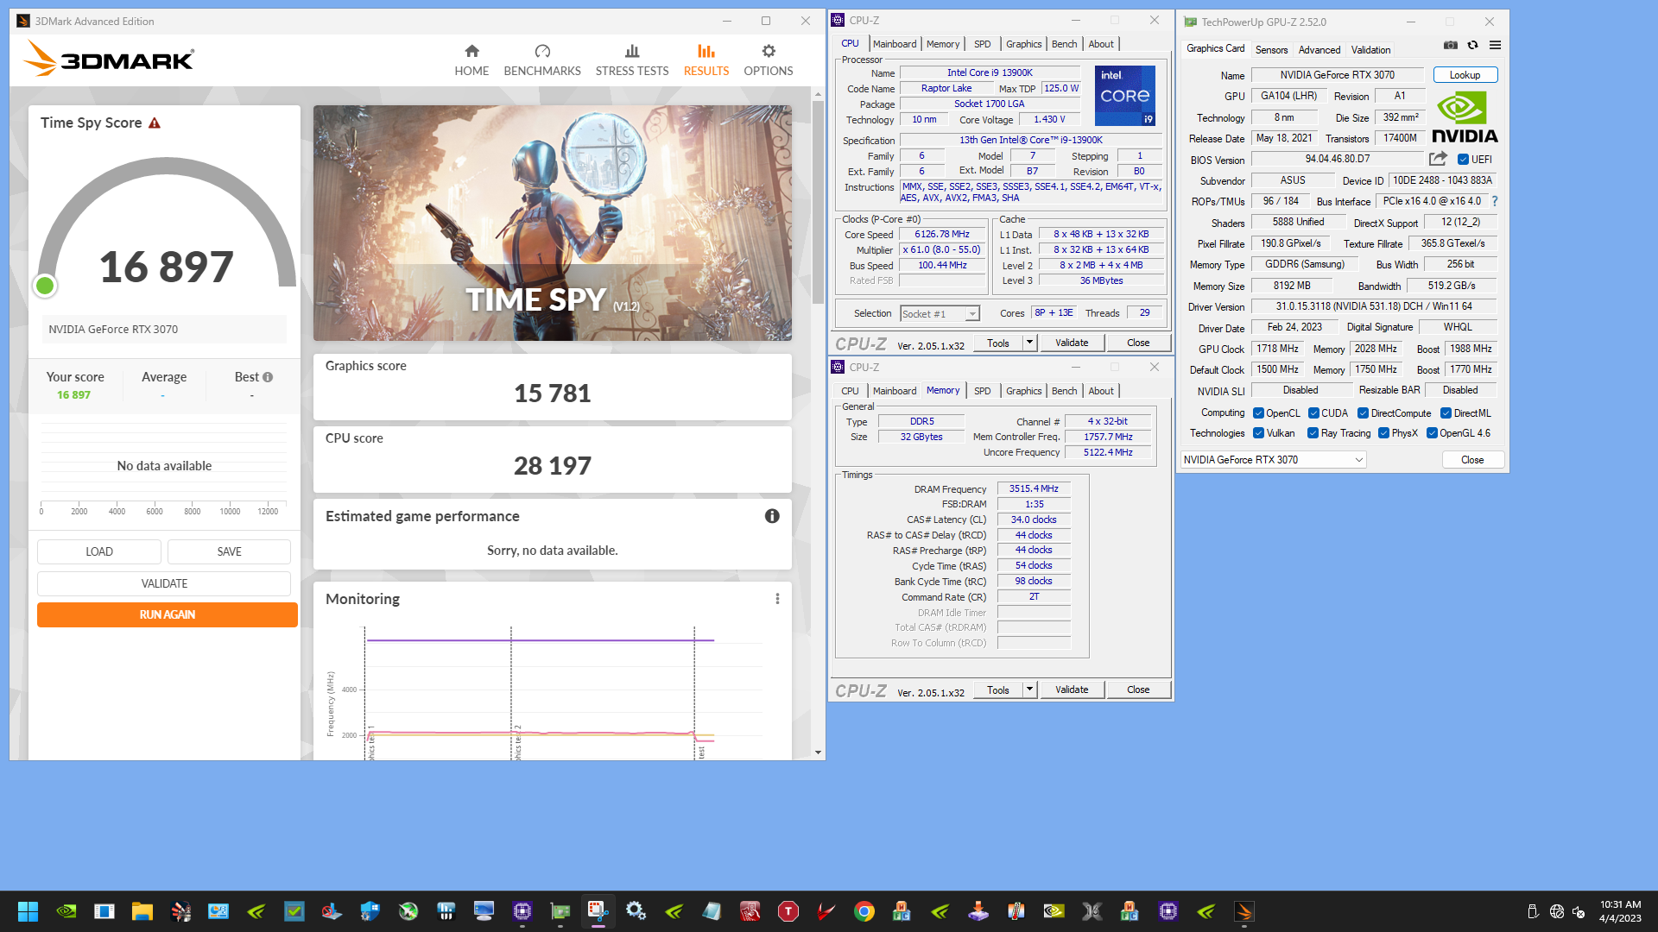
Task: Toggle the Vulkan checkbox
Action: pyautogui.click(x=1258, y=433)
